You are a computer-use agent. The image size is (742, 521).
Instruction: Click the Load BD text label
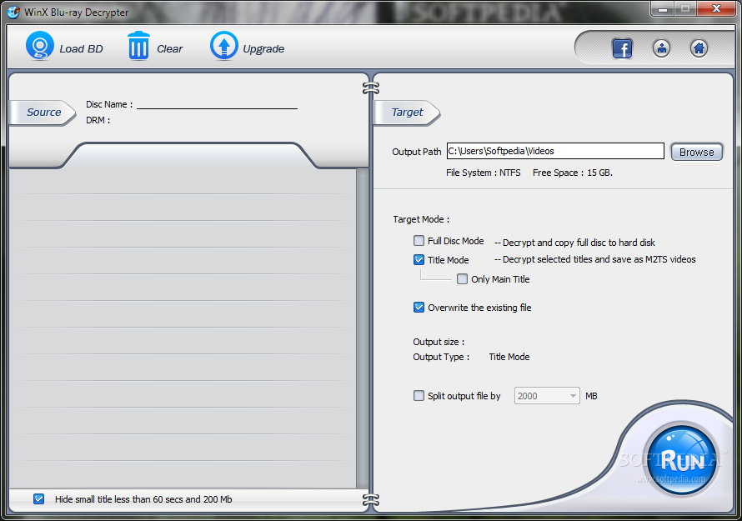pos(81,48)
